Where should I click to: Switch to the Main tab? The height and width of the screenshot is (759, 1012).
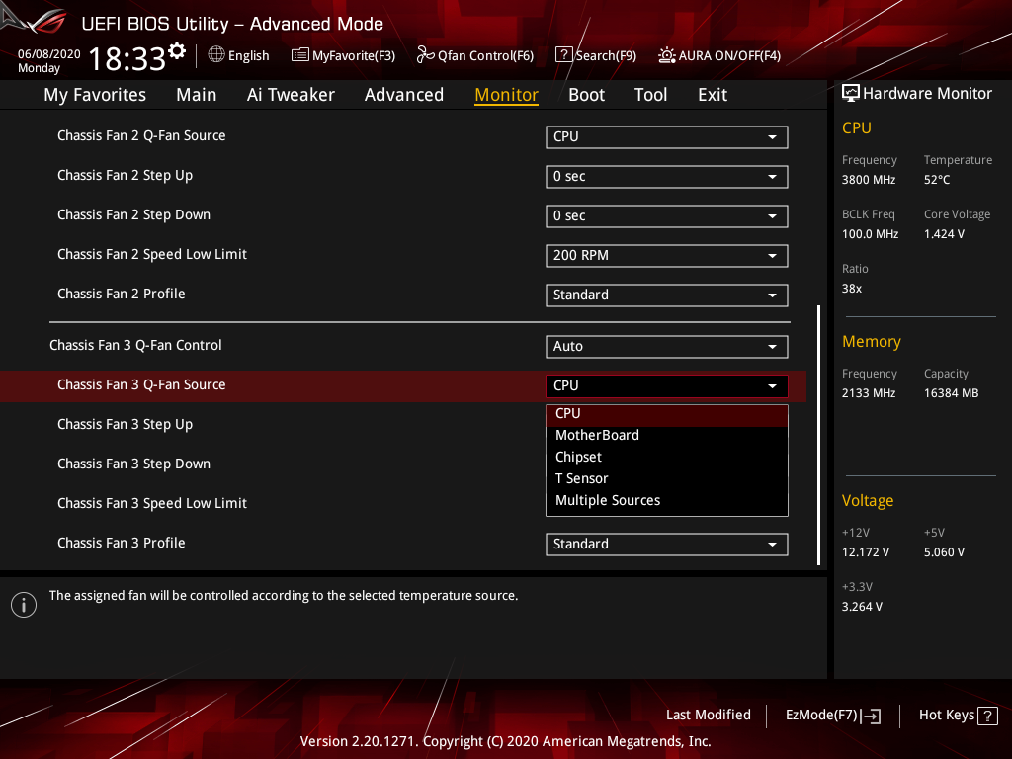(x=197, y=95)
